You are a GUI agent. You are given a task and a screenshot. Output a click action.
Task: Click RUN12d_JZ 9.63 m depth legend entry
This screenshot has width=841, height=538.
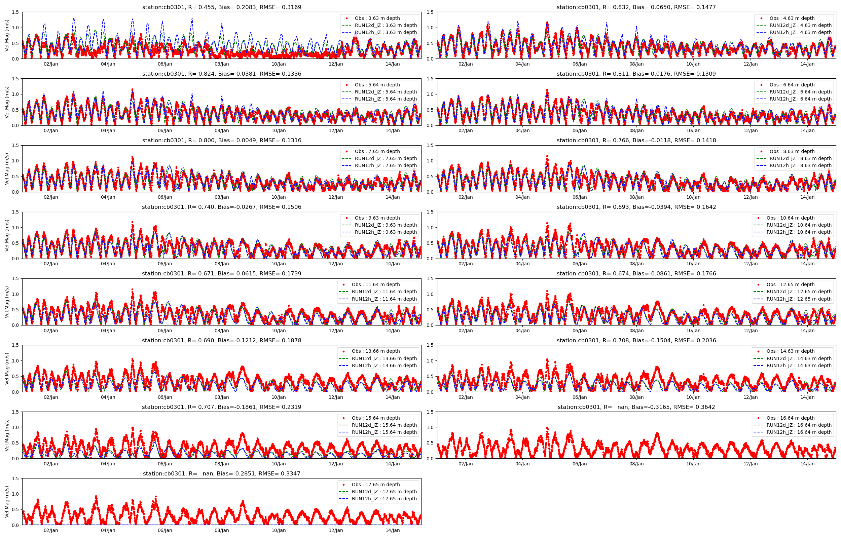(386, 225)
